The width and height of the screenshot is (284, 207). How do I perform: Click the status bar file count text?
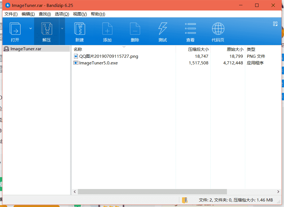click(x=236, y=200)
